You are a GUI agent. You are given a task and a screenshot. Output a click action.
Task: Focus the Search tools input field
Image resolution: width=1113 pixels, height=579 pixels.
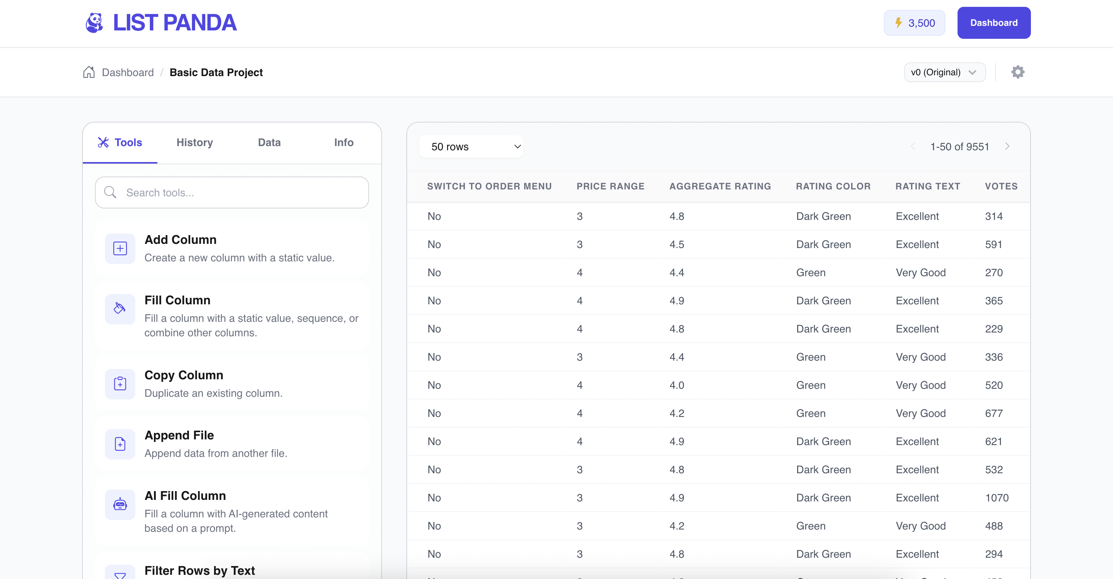click(x=232, y=193)
